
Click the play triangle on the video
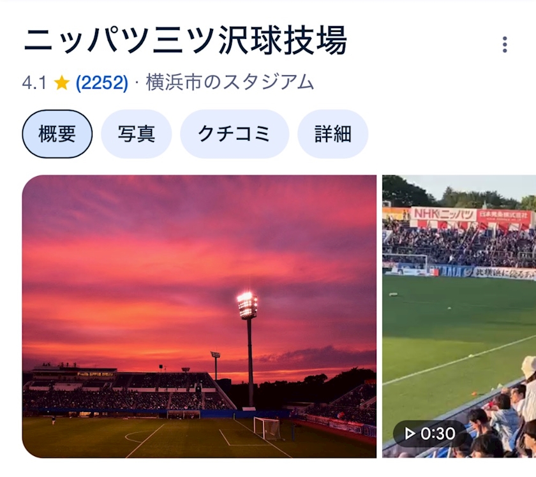[409, 434]
